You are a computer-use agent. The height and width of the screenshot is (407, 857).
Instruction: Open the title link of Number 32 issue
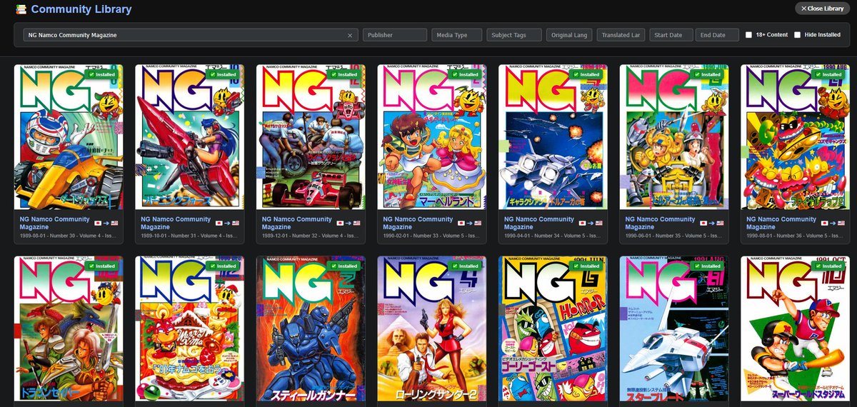297,223
